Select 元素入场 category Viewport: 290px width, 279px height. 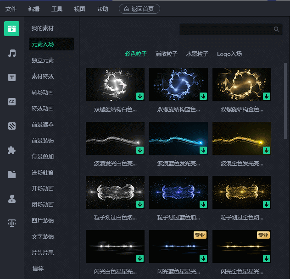[51, 44]
